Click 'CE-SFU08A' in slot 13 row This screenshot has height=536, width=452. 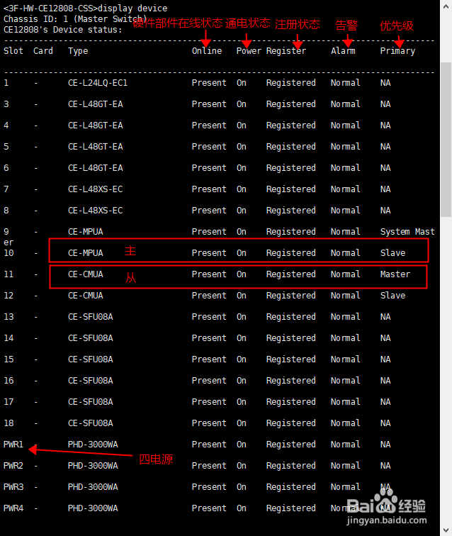tap(91, 316)
